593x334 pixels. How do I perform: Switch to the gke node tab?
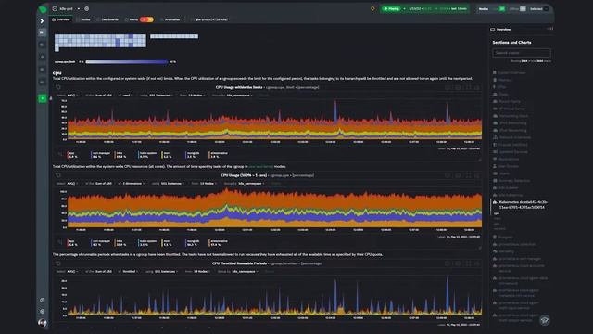(210, 19)
